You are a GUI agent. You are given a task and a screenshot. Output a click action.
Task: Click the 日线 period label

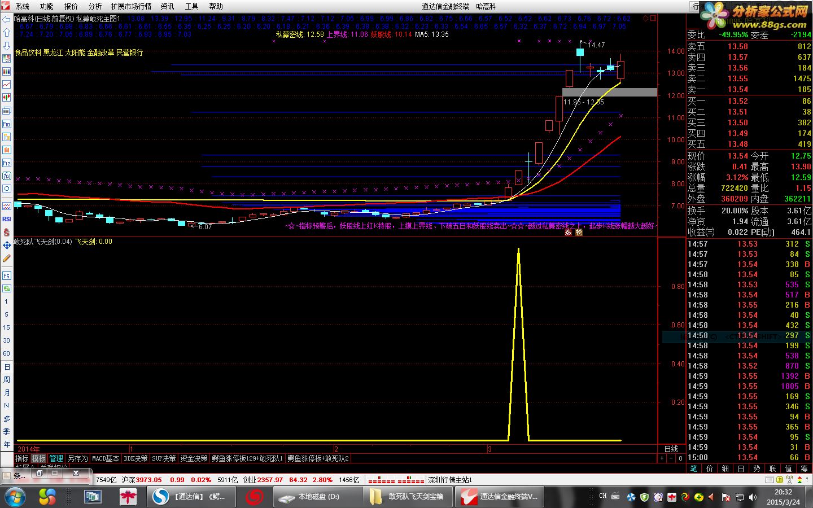[x=671, y=449]
